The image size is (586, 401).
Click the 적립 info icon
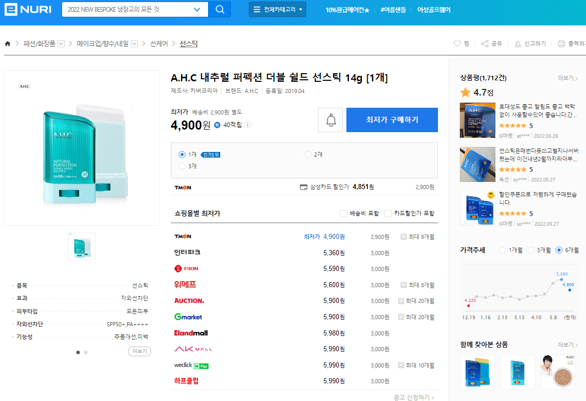click(248, 125)
